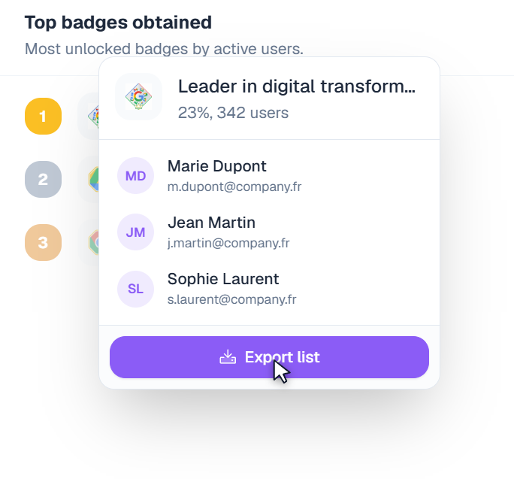Click the s.laurent@company.fr email address
The image size is (514, 479).
tap(231, 299)
